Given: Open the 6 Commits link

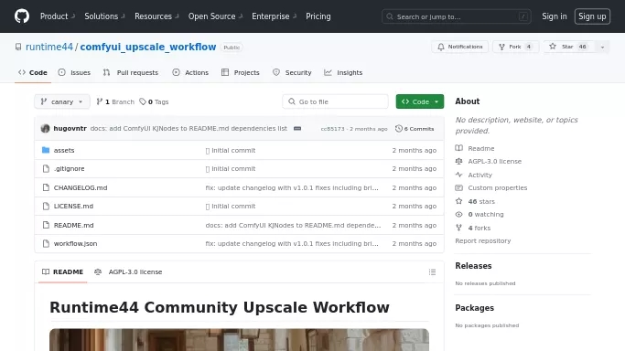Looking at the screenshot, I should pyautogui.click(x=415, y=129).
